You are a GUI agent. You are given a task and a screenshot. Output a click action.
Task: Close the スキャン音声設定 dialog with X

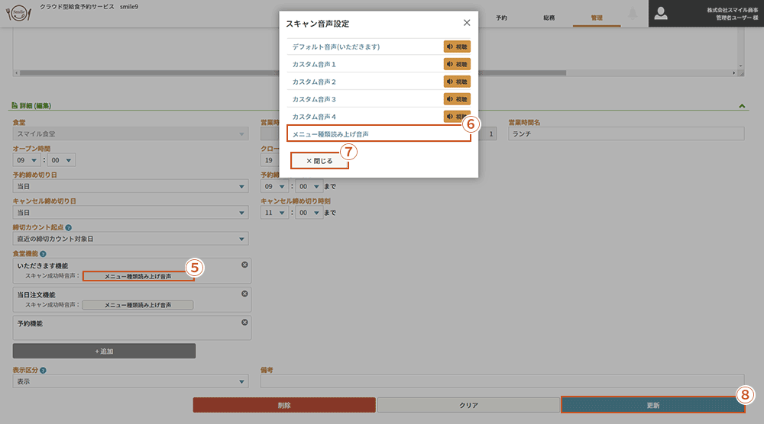(467, 23)
